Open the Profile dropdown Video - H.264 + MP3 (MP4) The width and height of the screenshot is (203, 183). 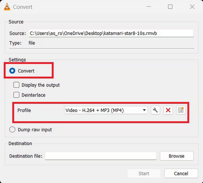click(x=106, y=110)
